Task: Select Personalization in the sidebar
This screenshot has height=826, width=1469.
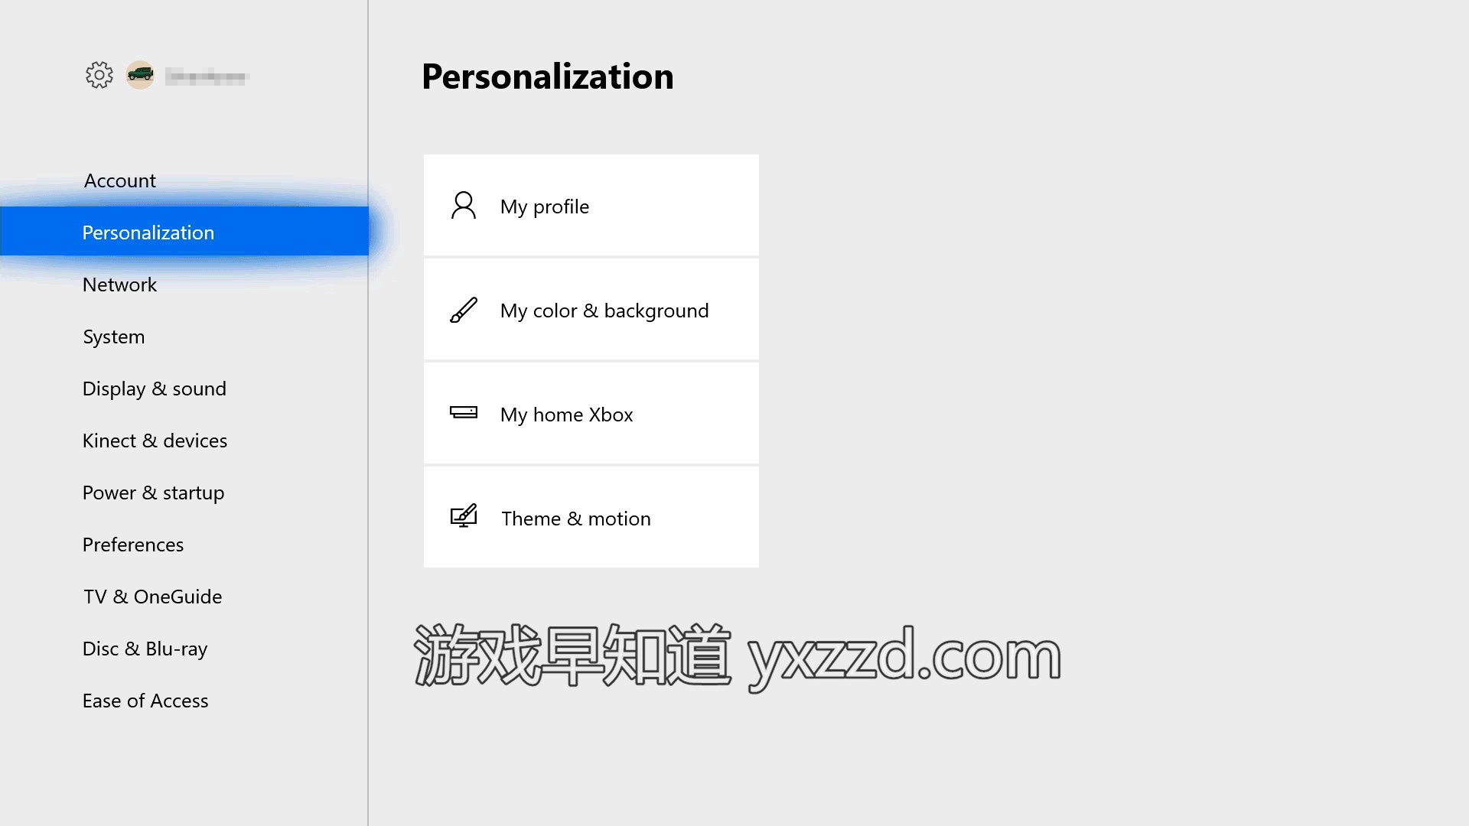Action: coord(184,231)
